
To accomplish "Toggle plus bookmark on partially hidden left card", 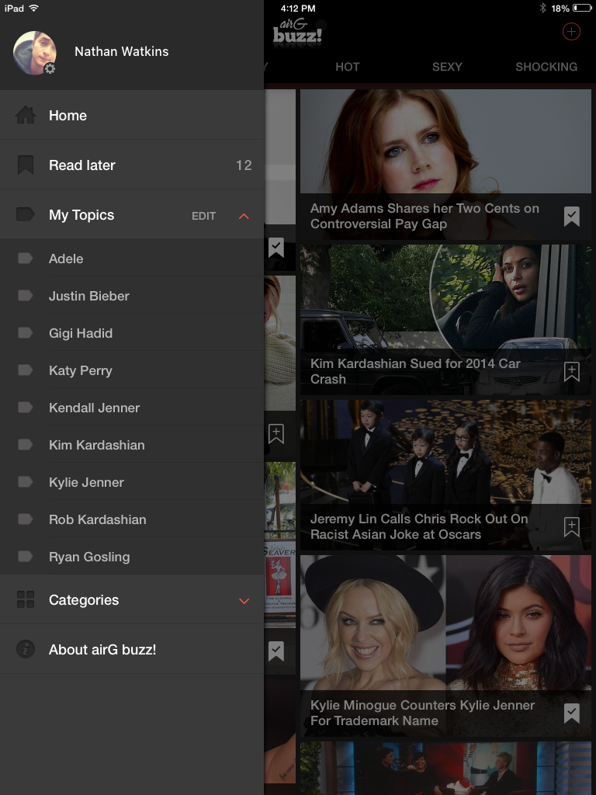I will tap(276, 434).
